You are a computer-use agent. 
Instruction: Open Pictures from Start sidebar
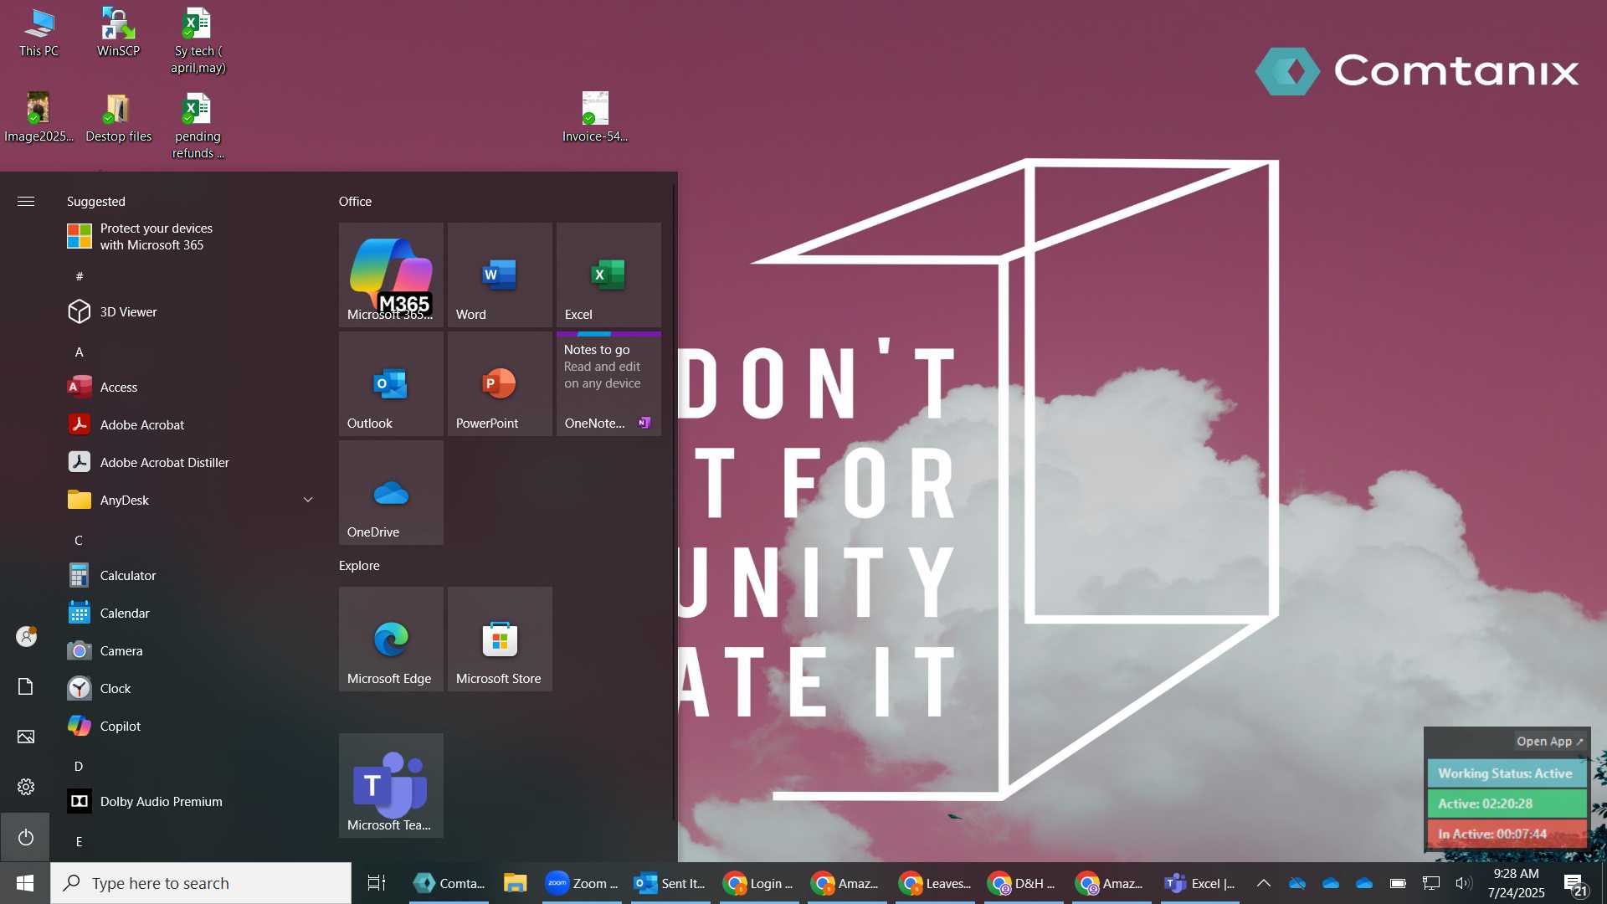click(x=25, y=737)
